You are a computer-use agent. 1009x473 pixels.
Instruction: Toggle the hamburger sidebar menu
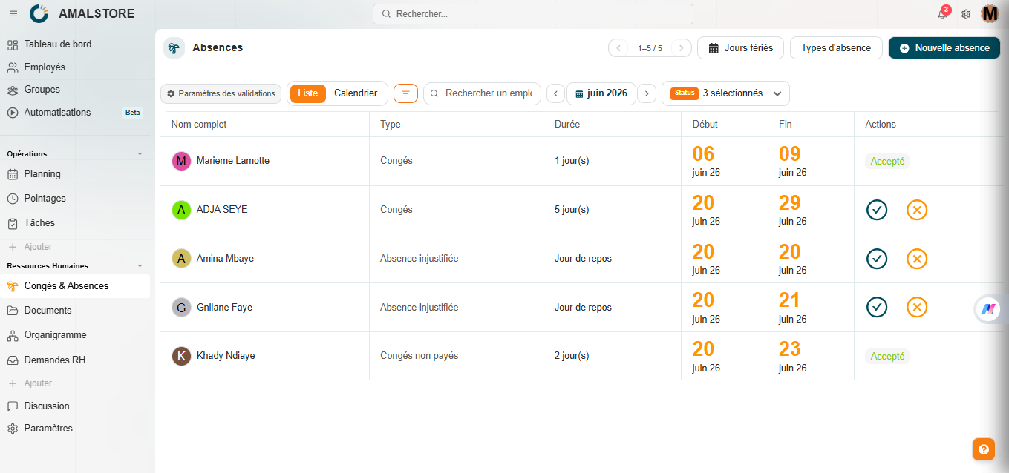(x=13, y=13)
